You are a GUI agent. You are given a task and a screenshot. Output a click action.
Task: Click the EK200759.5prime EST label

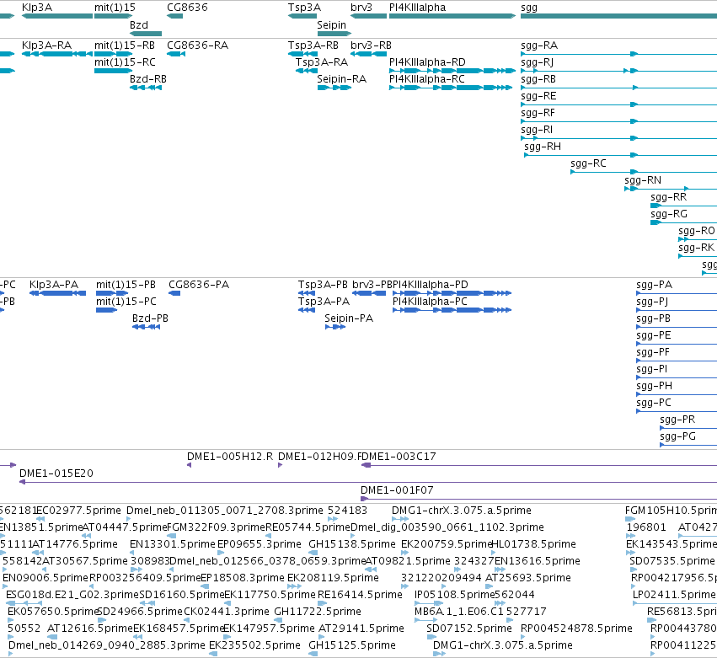coord(447,544)
